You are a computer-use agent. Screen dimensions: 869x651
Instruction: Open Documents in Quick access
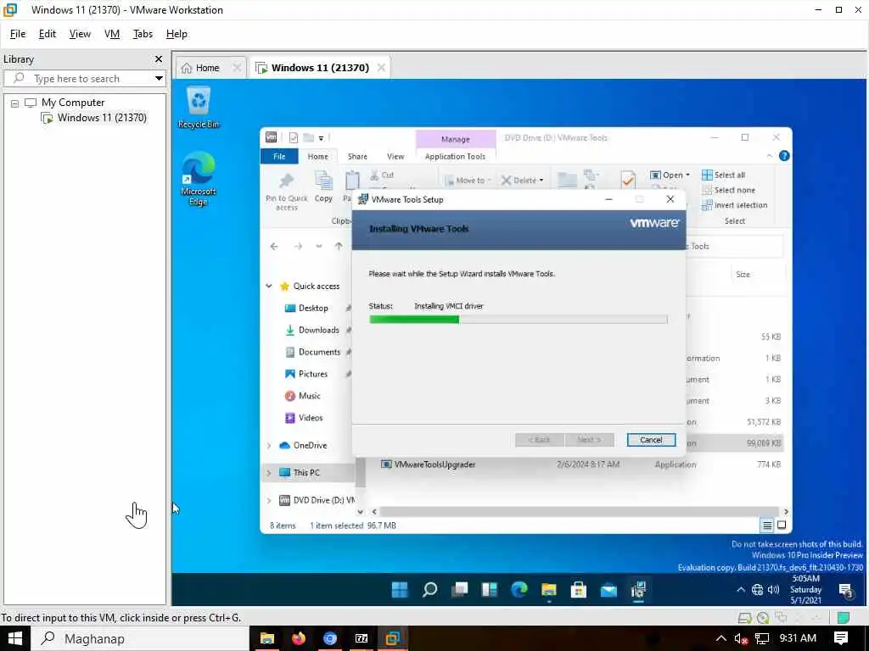pyautogui.click(x=312, y=352)
